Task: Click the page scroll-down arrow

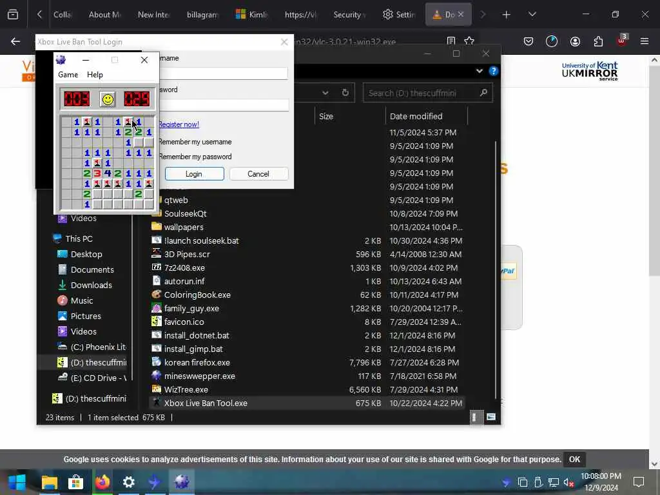Action: (654, 464)
